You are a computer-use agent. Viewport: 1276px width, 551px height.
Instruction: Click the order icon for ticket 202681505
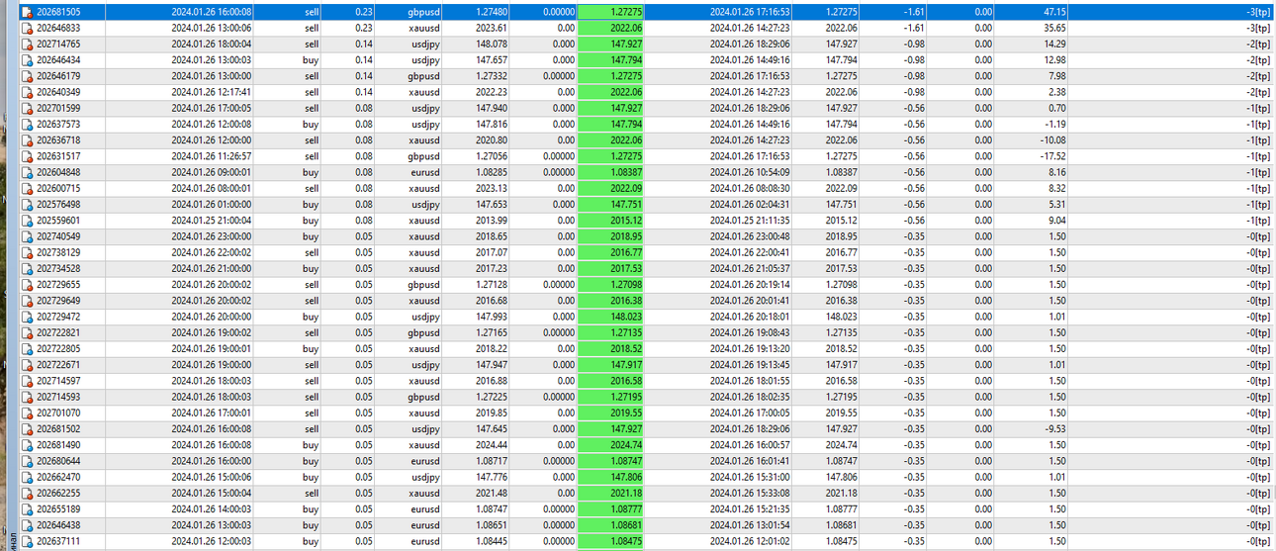27,12
